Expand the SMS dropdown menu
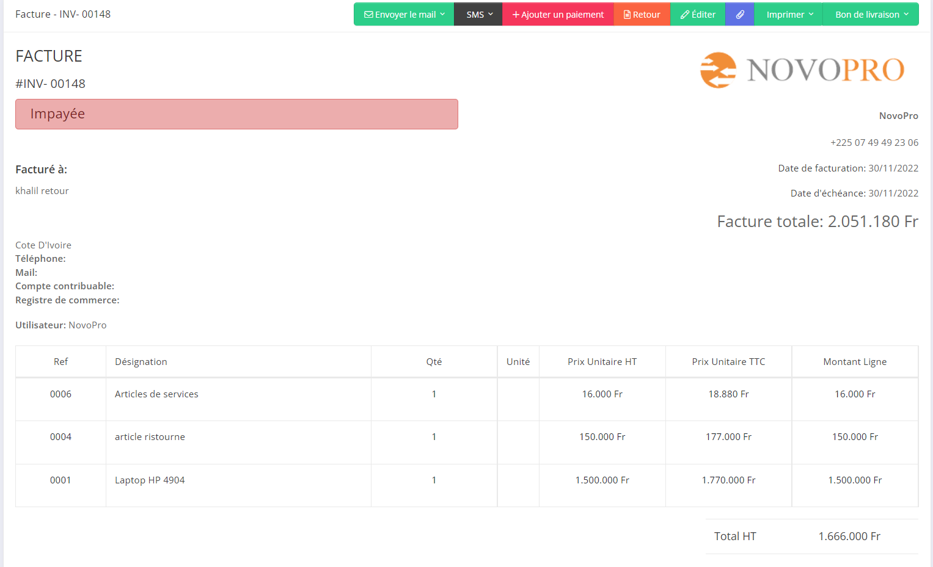 (x=478, y=15)
